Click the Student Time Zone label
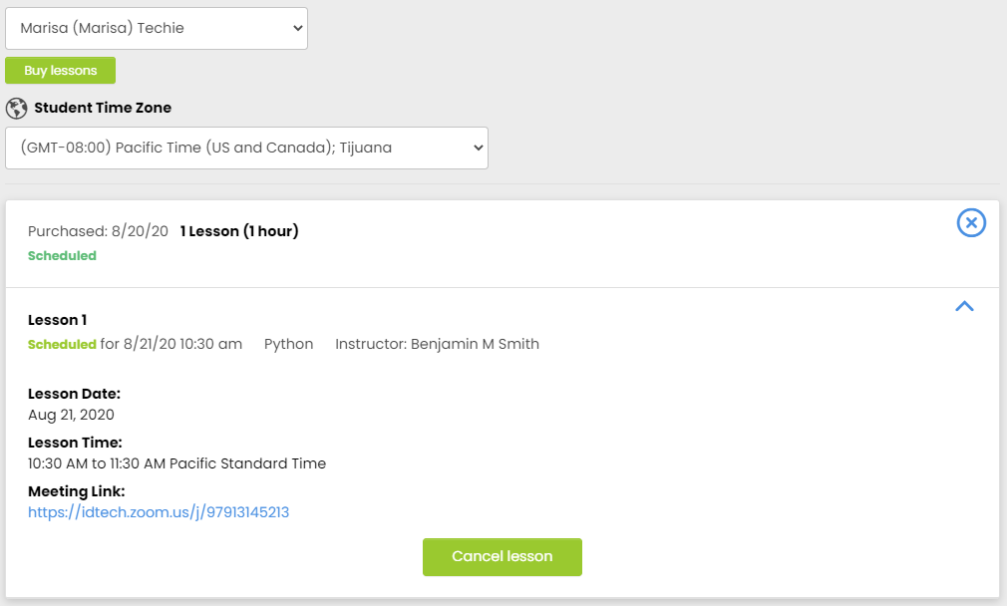 coord(103,108)
